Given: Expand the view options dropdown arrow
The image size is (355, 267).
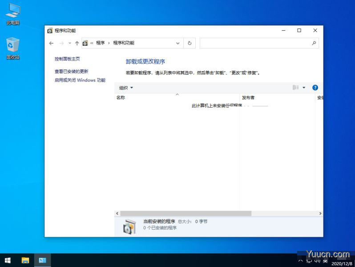Looking at the screenshot, I should pyautogui.click(x=304, y=88).
